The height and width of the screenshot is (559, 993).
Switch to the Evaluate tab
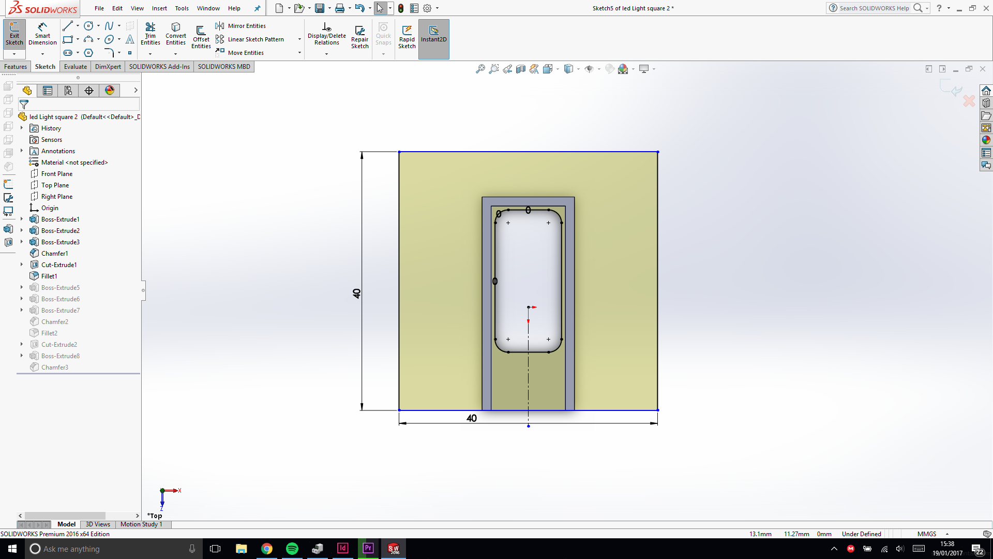click(76, 67)
